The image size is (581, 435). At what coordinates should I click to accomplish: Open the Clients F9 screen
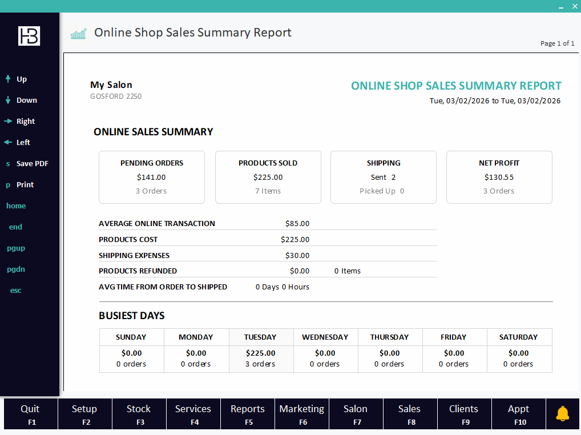[x=463, y=413]
